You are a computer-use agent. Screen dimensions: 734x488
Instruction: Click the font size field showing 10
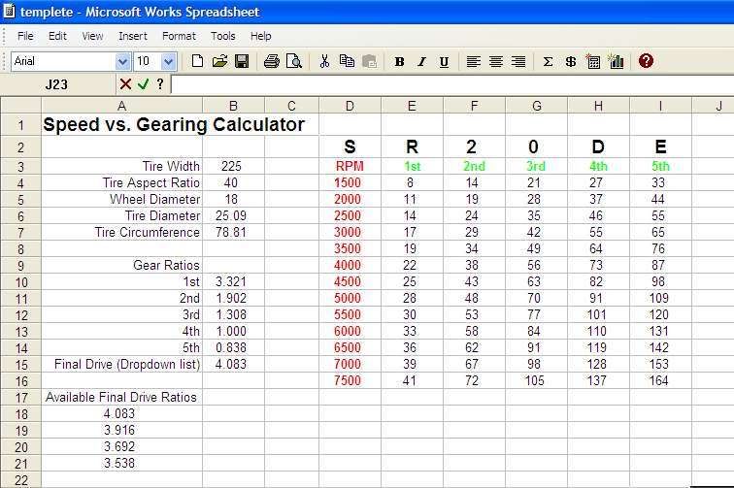point(148,61)
